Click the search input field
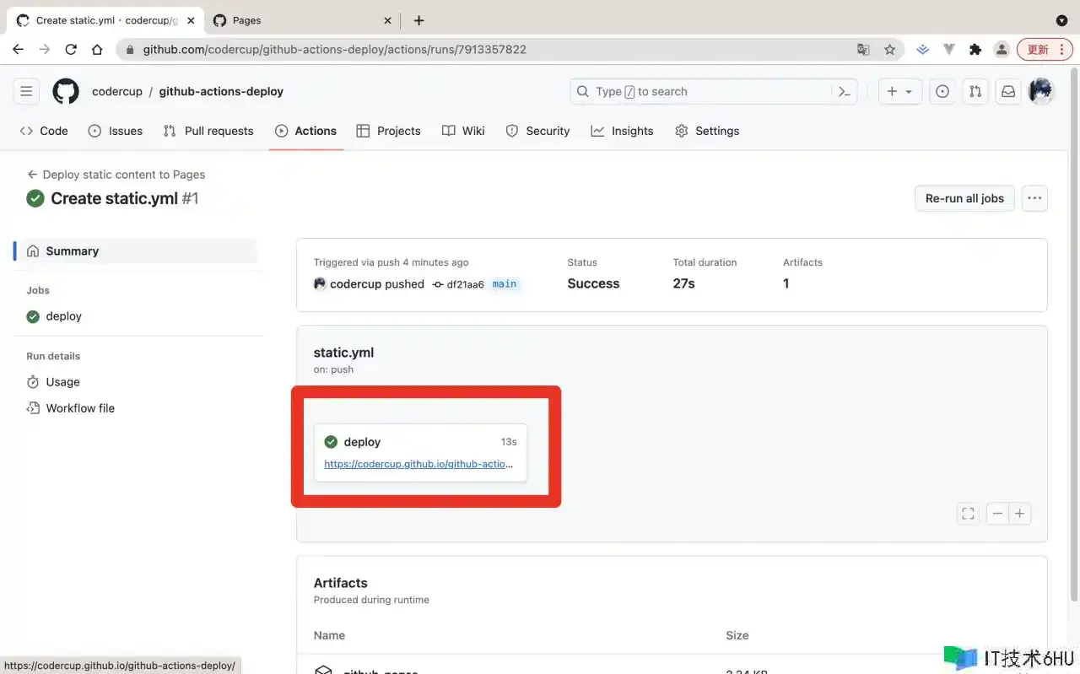Viewport: 1080px width, 674px height. point(700,91)
